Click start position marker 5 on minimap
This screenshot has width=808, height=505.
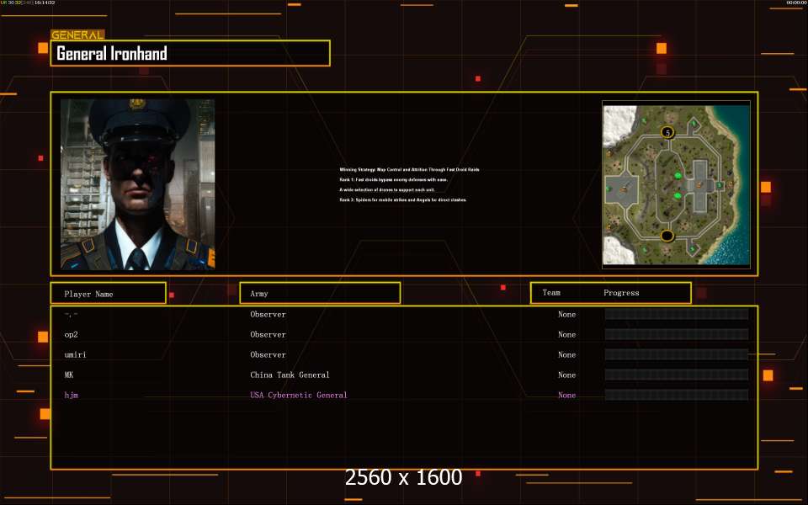coord(667,132)
